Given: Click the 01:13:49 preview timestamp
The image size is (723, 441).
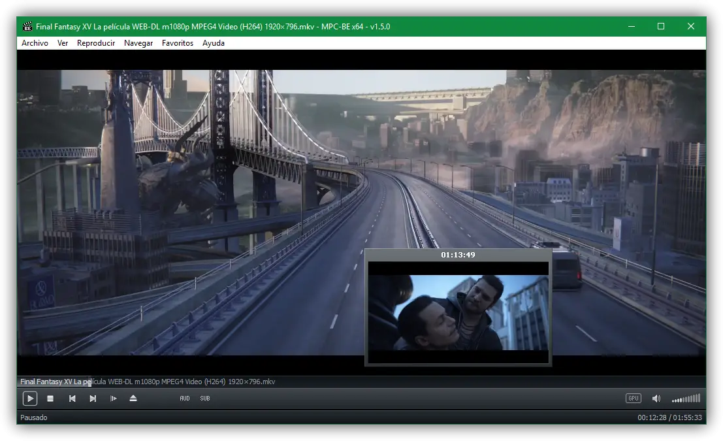Looking at the screenshot, I should coord(458,255).
